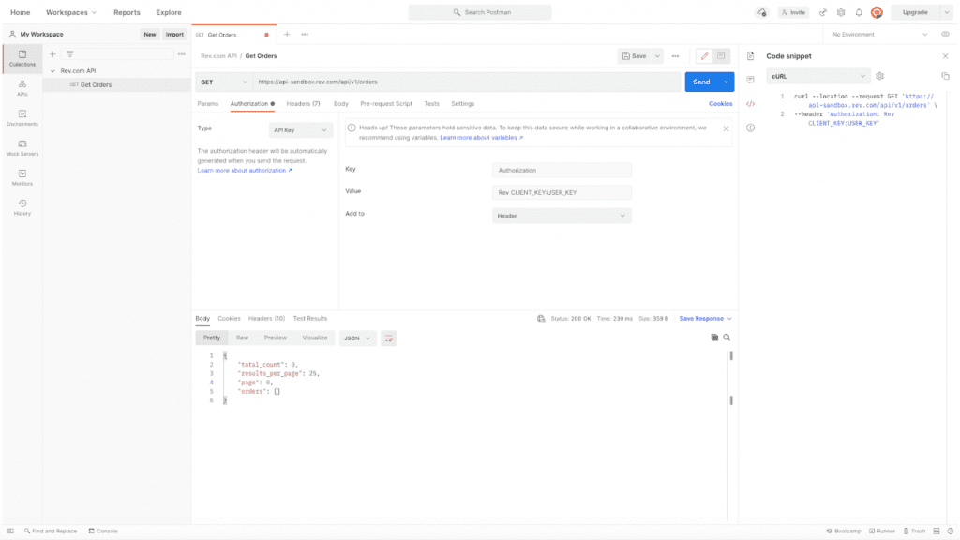Open the API Key type dropdown
The width and height of the screenshot is (960, 540).
(x=300, y=129)
